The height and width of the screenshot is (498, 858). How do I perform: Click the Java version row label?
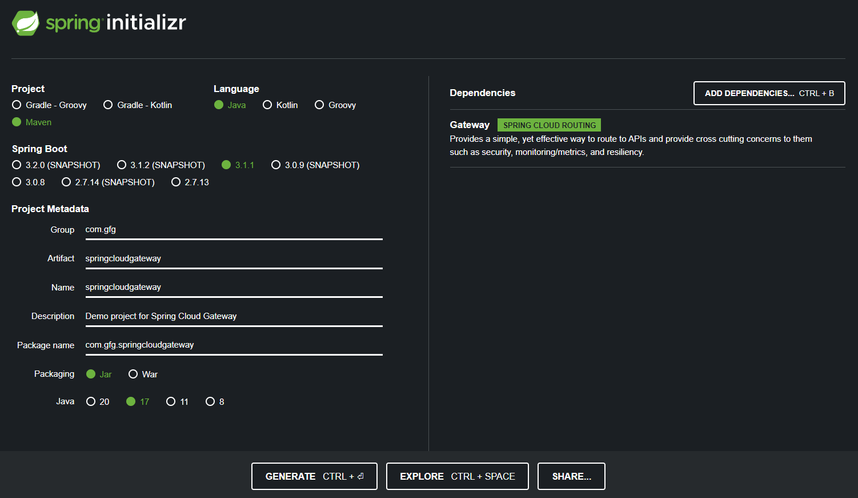point(65,401)
